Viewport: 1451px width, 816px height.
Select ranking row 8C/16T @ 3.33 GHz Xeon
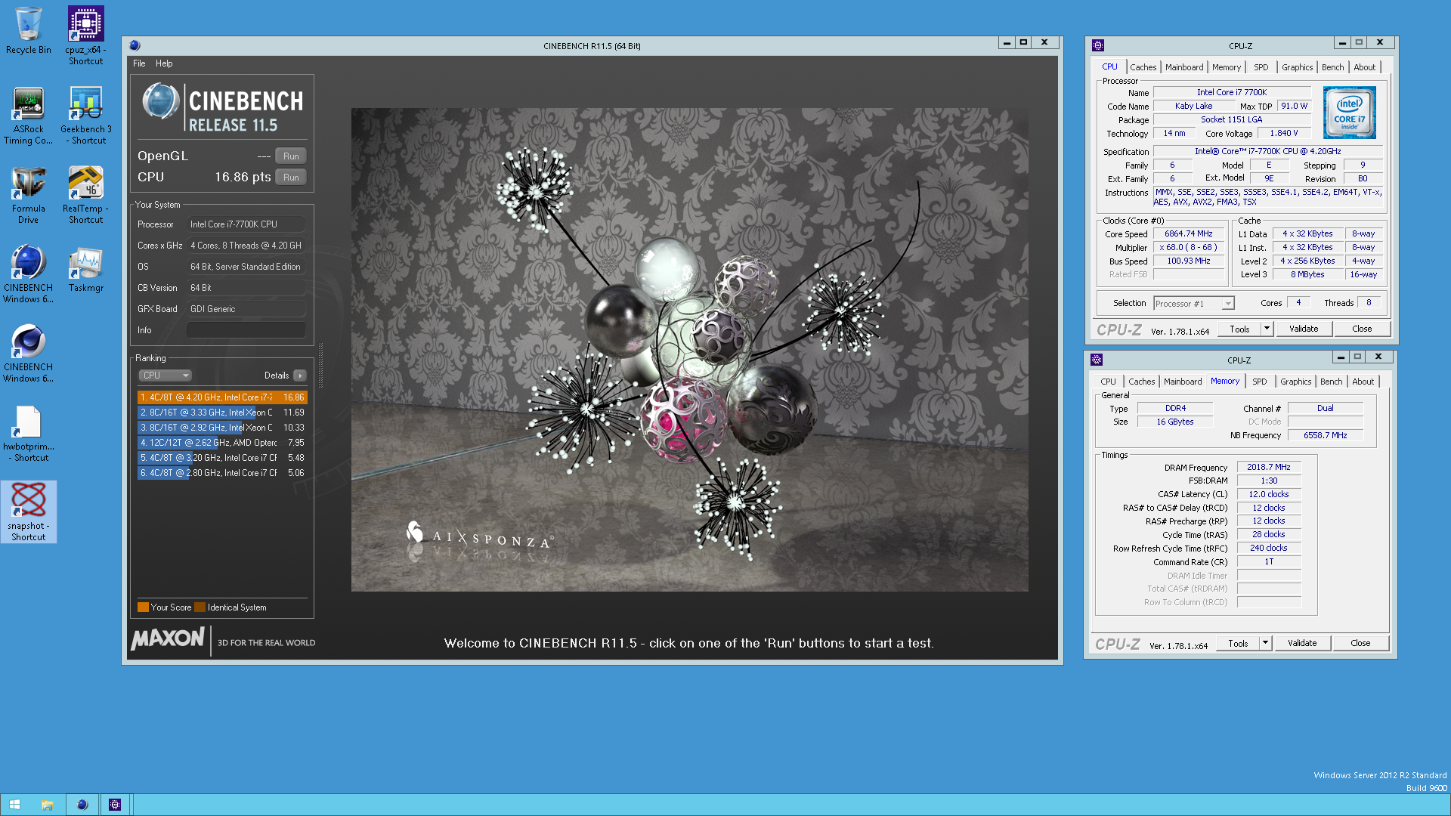point(222,413)
